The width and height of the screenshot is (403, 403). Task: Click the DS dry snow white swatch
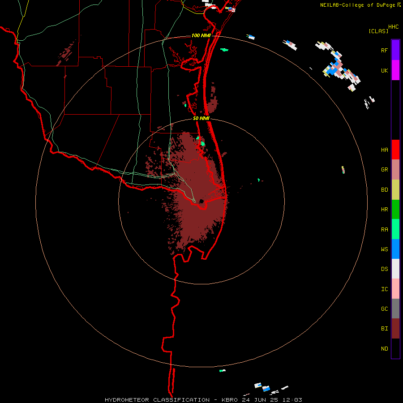click(x=395, y=269)
